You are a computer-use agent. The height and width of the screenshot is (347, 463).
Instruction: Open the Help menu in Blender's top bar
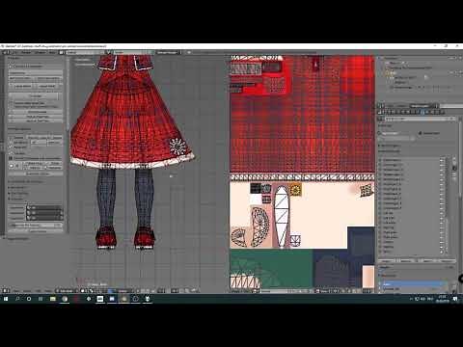(x=52, y=52)
